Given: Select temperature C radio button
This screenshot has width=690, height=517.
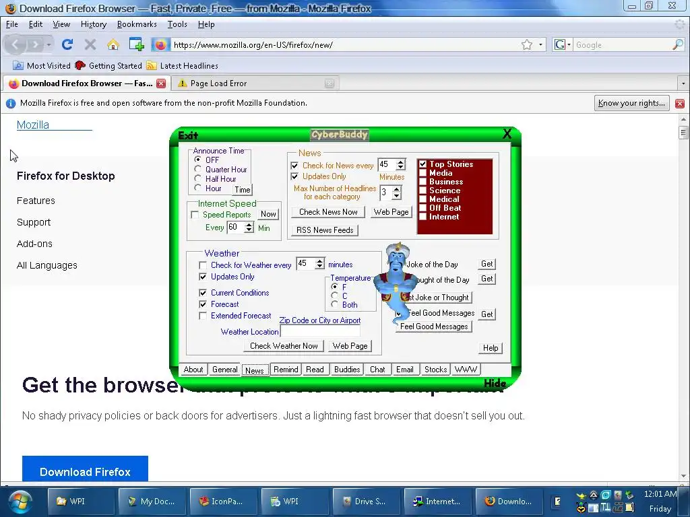Looking at the screenshot, I should click(335, 296).
